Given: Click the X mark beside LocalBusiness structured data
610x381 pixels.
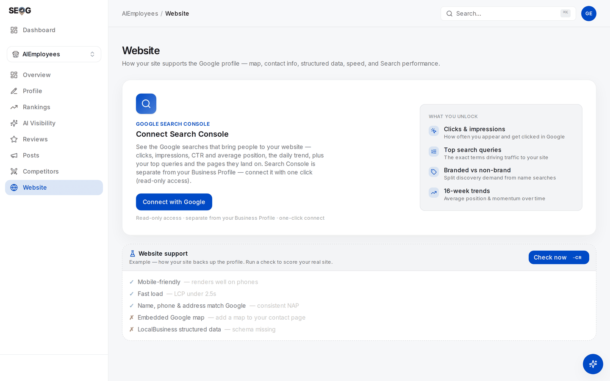Looking at the screenshot, I should pyautogui.click(x=132, y=329).
